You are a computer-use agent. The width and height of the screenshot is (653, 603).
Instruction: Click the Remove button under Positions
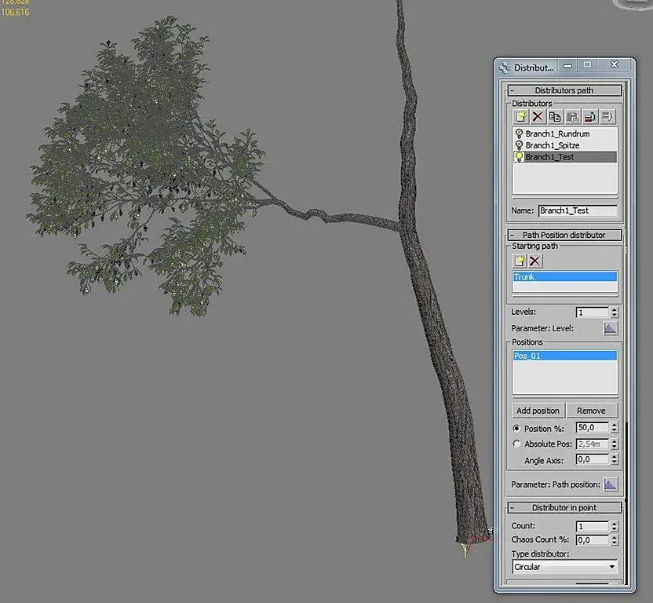[591, 411]
